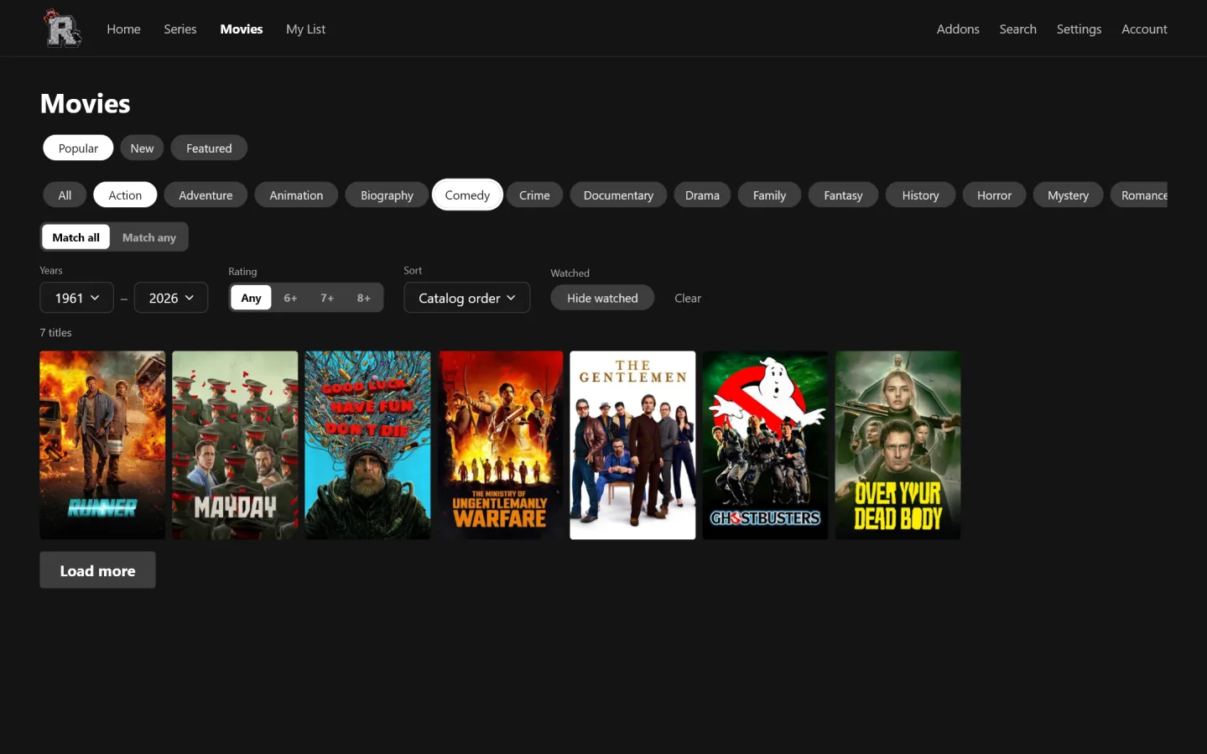This screenshot has width=1207, height=754.
Task: Open Search
Action: coord(1017,29)
